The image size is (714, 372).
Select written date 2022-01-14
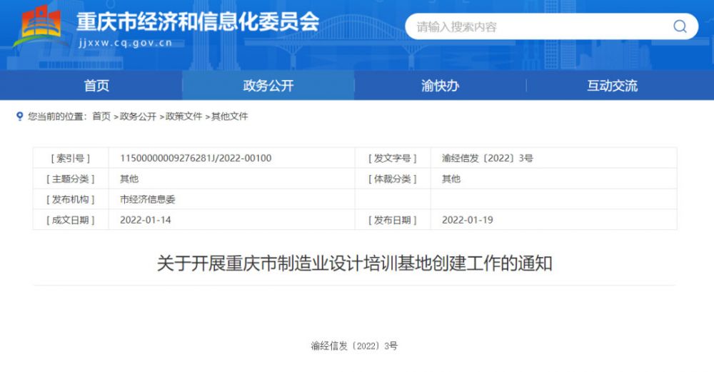tap(145, 220)
